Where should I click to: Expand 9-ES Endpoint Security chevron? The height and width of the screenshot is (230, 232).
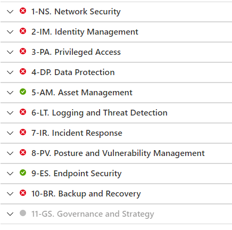pyautogui.click(x=10, y=174)
